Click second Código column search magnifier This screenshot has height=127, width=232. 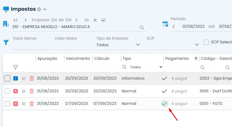pos(227,67)
